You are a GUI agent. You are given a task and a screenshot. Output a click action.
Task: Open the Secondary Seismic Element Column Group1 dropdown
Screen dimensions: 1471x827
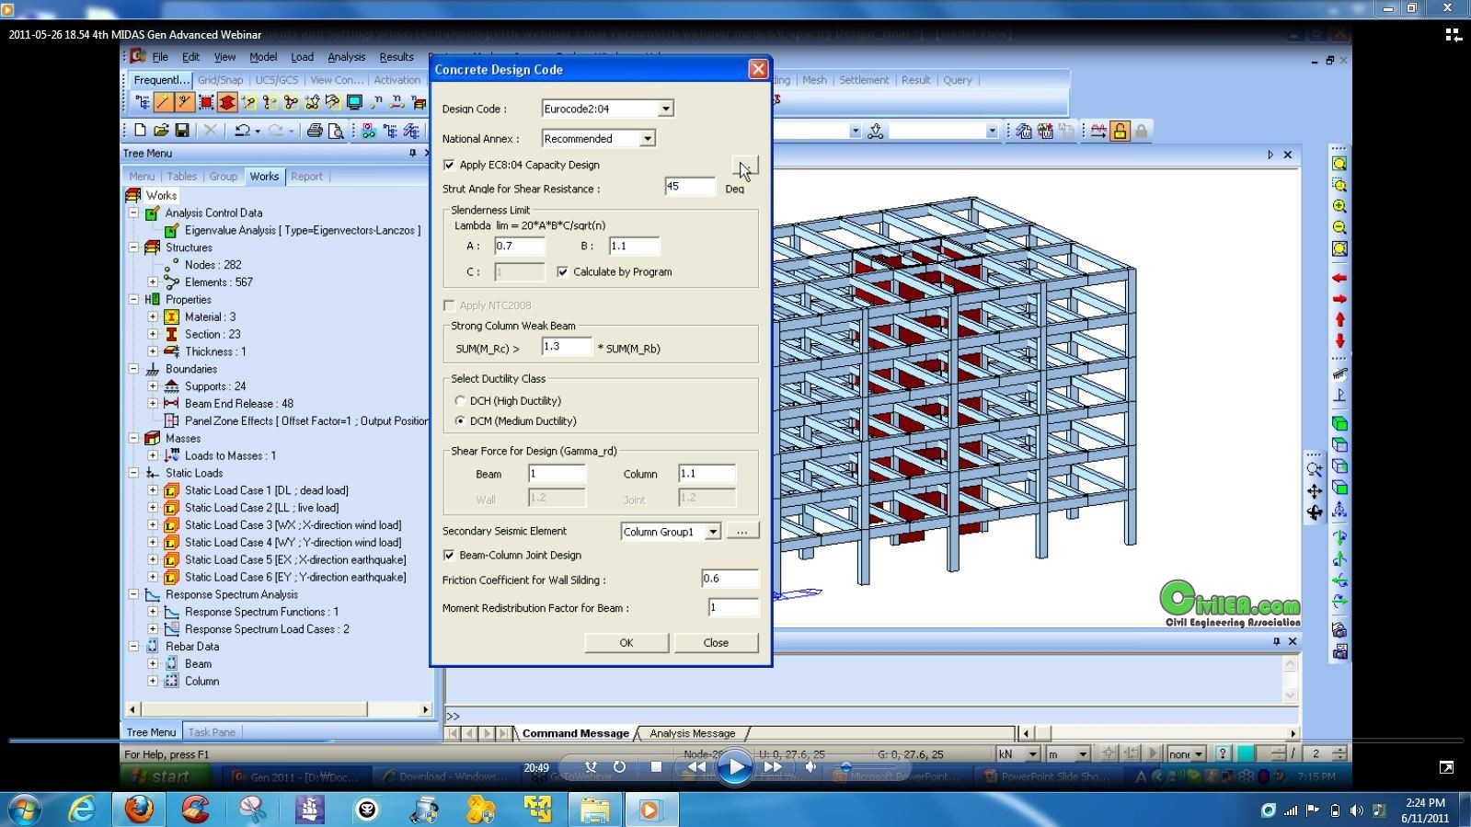[x=712, y=532]
